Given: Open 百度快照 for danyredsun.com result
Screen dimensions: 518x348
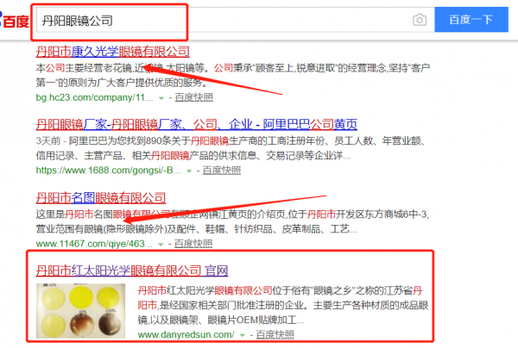Looking at the screenshot, I should pos(275,335).
